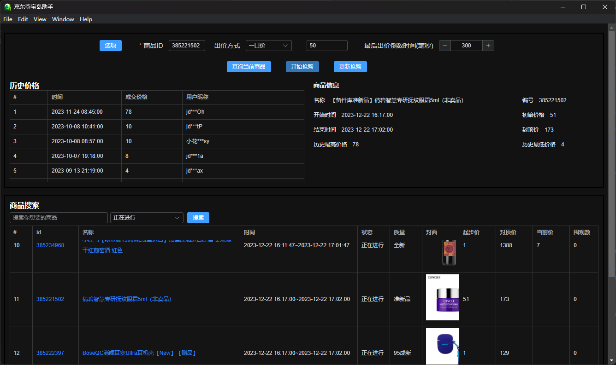The image size is (616, 365).
Task: Click the 更新抢购 button
Action: pos(350,67)
